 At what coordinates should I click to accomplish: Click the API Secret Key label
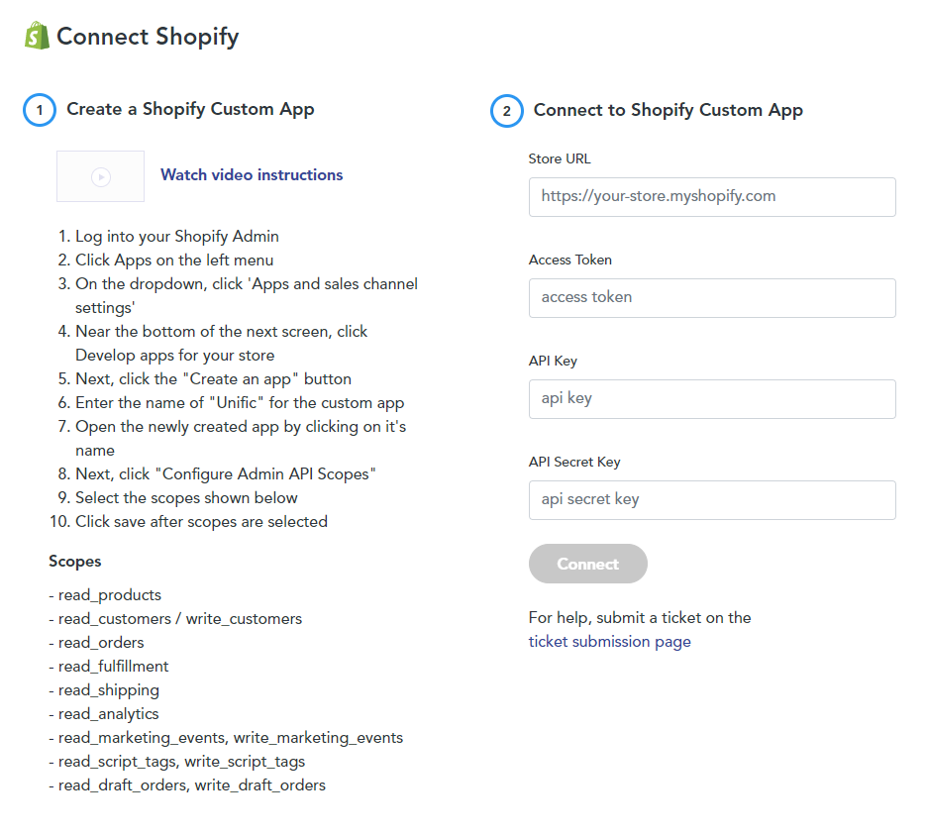coord(574,462)
